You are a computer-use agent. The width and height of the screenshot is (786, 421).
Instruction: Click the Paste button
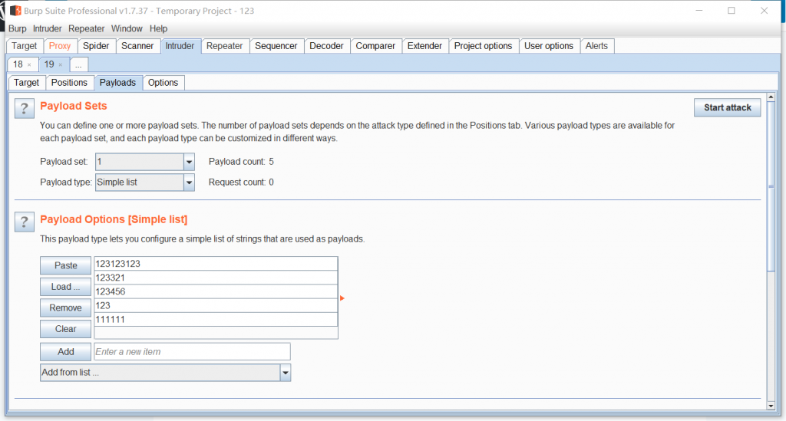(66, 265)
